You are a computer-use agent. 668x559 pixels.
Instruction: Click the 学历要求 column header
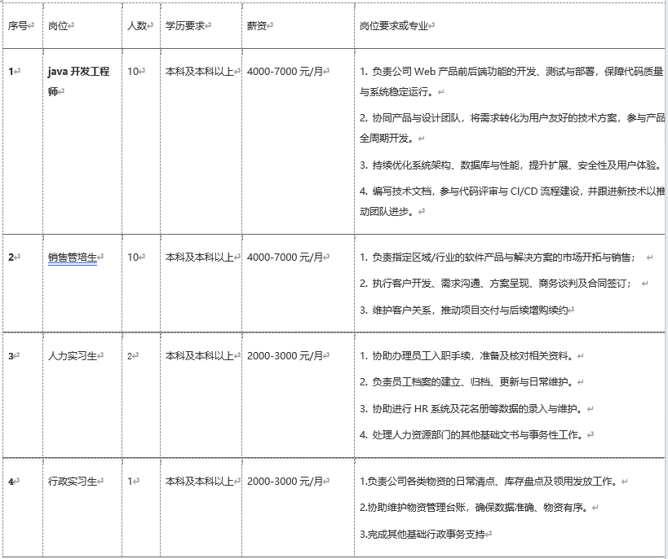tap(186, 25)
